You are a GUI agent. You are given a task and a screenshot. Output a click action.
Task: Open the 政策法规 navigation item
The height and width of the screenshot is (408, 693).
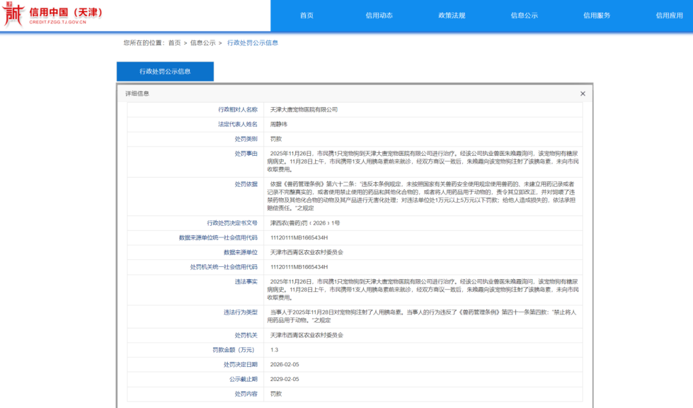[x=452, y=15]
